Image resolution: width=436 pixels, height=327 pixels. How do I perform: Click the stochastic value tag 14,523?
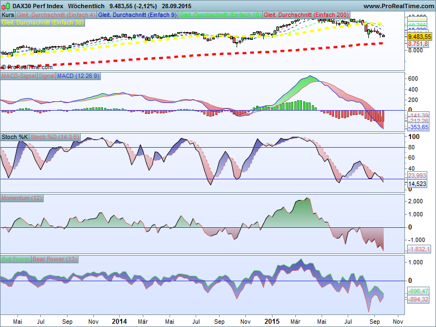417,184
